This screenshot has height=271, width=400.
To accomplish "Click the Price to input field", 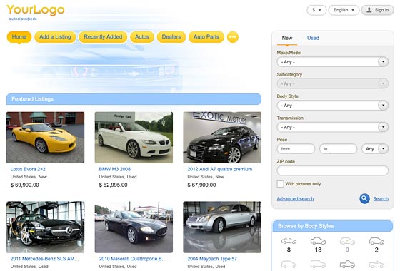I will (339, 149).
